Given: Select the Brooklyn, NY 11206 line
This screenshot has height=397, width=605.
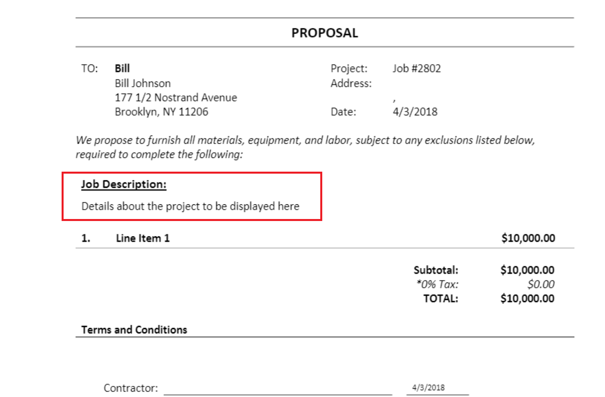Looking at the screenshot, I should coord(161,112).
